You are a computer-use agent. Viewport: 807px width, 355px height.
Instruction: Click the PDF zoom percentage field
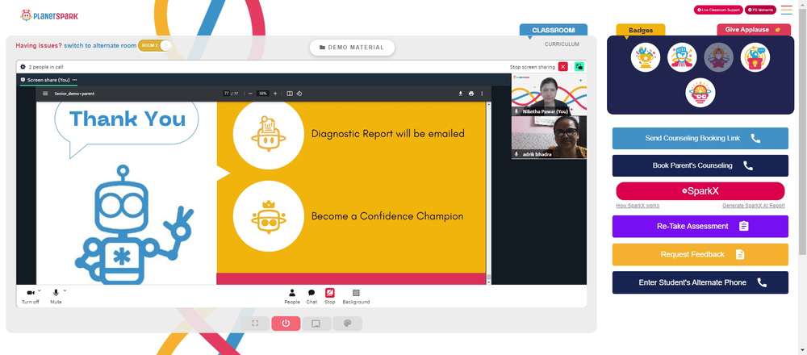[263, 94]
